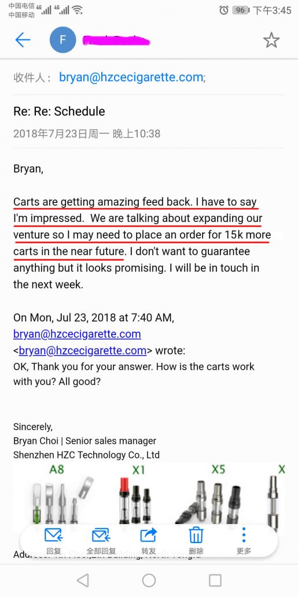Tap recipient address bryan@hzcecigarette.com in header
The height and width of the screenshot is (597, 298).
click(x=131, y=77)
